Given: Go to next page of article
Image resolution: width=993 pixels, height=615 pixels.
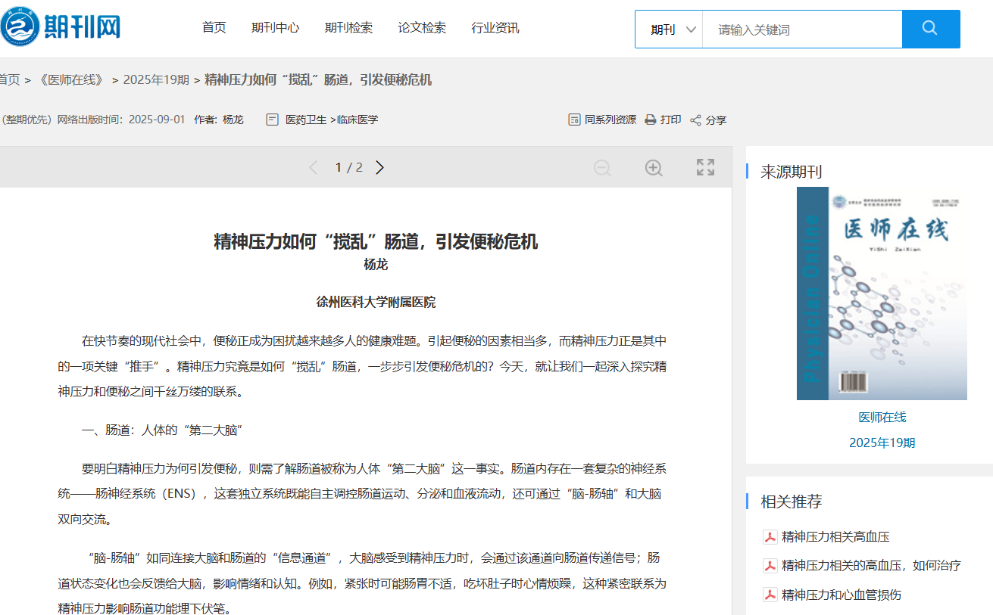Looking at the screenshot, I should (x=380, y=168).
